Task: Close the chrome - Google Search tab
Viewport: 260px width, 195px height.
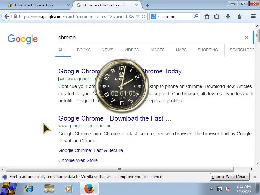Action: point(136,5)
